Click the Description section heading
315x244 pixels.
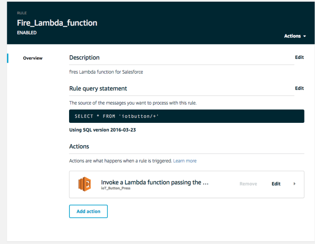point(84,58)
